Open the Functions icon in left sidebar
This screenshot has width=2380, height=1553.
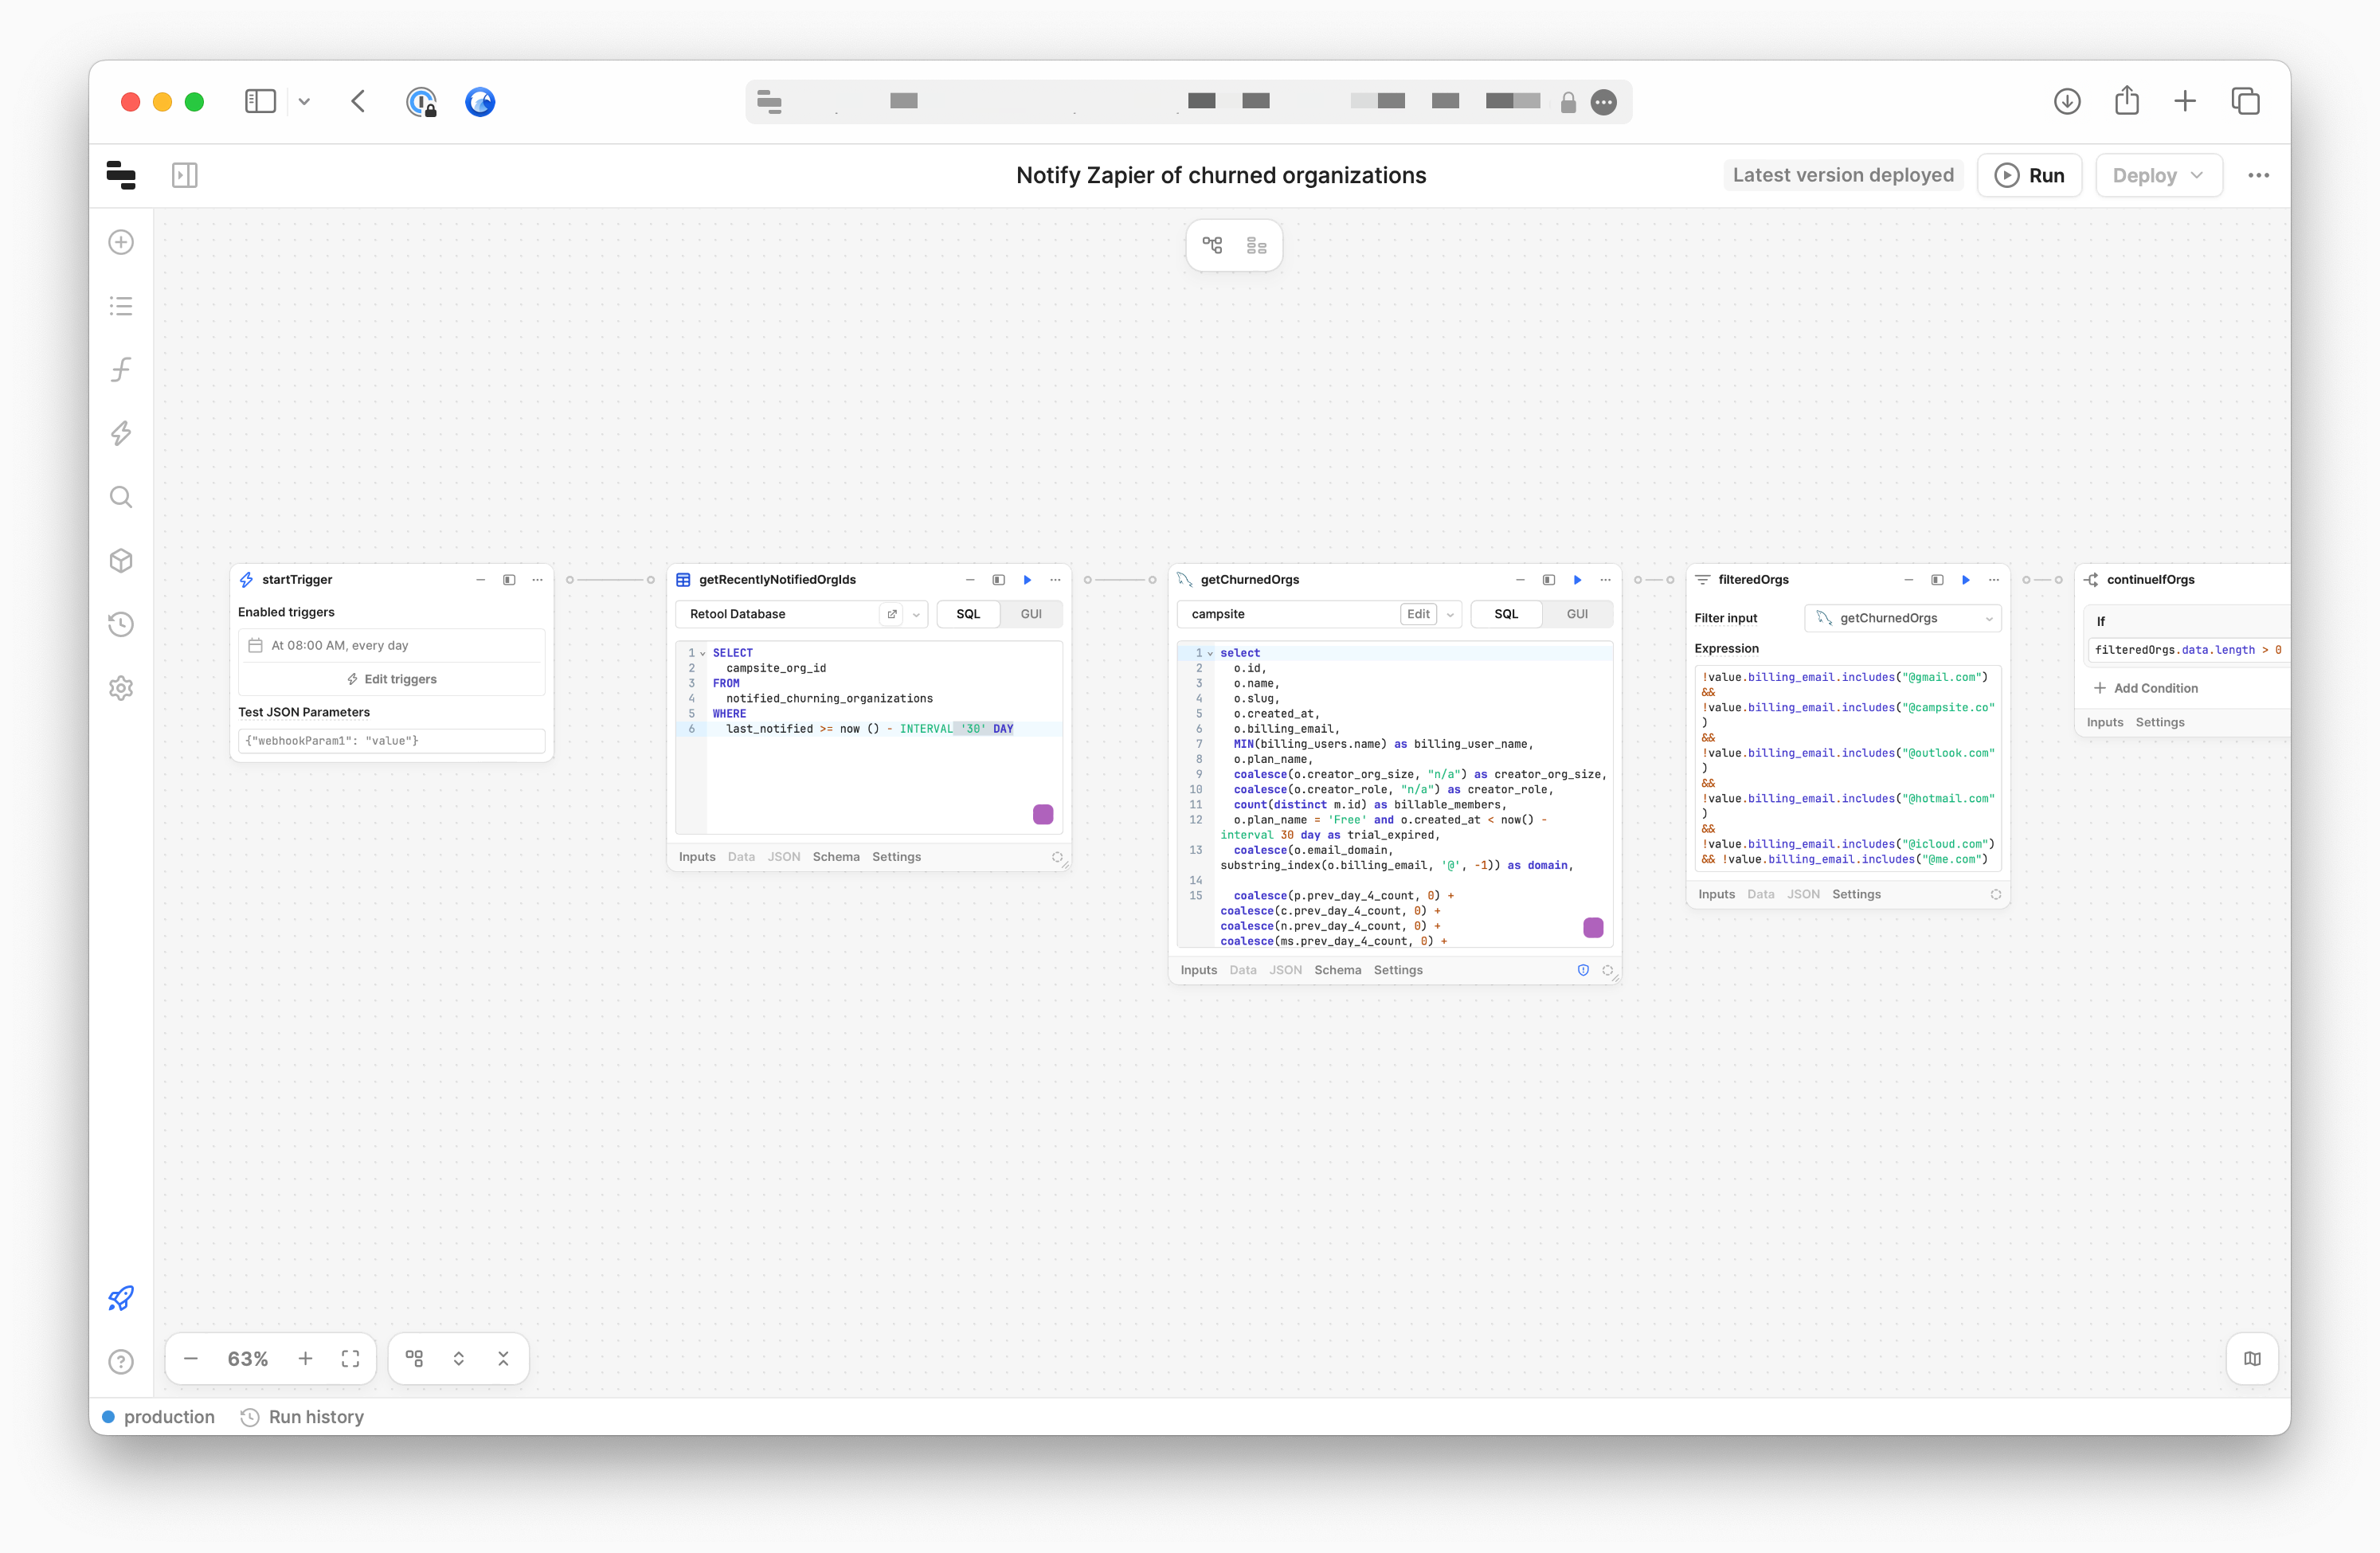point(121,370)
